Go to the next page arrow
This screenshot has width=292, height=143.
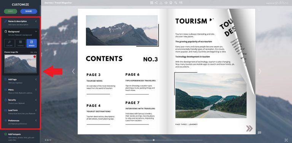tap(260, 71)
